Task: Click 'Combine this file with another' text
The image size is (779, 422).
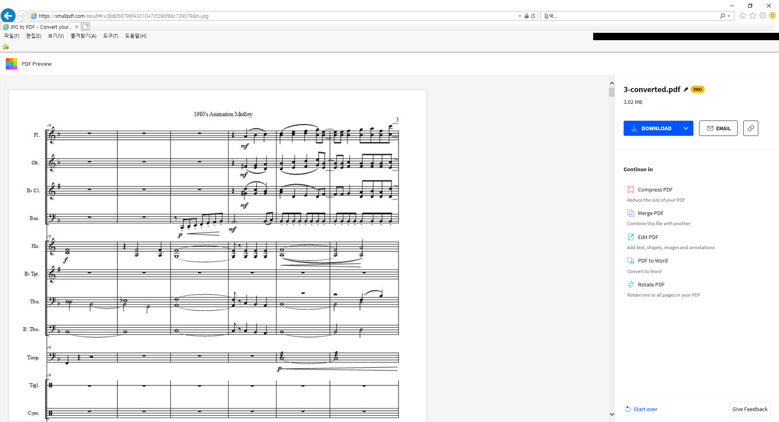Action: (x=659, y=224)
